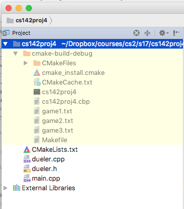Maximize the window with green button
Screen dimensions: 184x209
click(29, 8)
